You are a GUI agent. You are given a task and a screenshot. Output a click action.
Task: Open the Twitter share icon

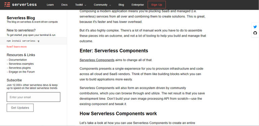(x=255, y=27)
